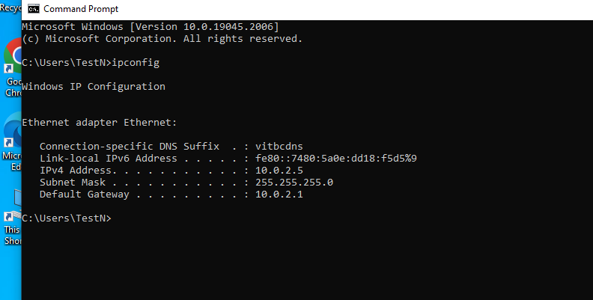Click the typed ipconfig command text
593x300 pixels.
pyautogui.click(x=136, y=62)
